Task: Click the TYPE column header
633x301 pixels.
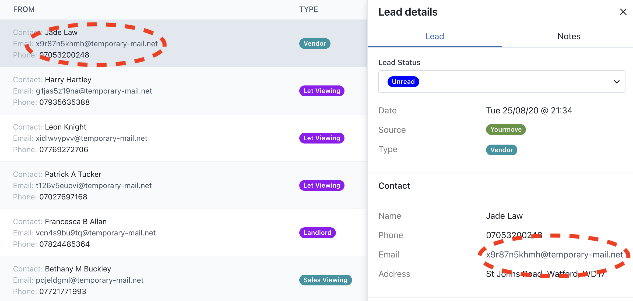Action: pyautogui.click(x=308, y=9)
